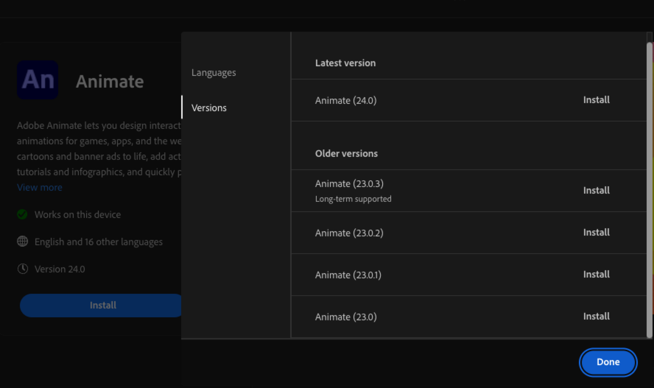The width and height of the screenshot is (654, 388).
Task: Click the Version 24.0 text
Action: (x=60, y=269)
